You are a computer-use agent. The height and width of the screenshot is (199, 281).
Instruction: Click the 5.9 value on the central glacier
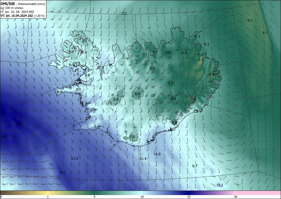137,94
